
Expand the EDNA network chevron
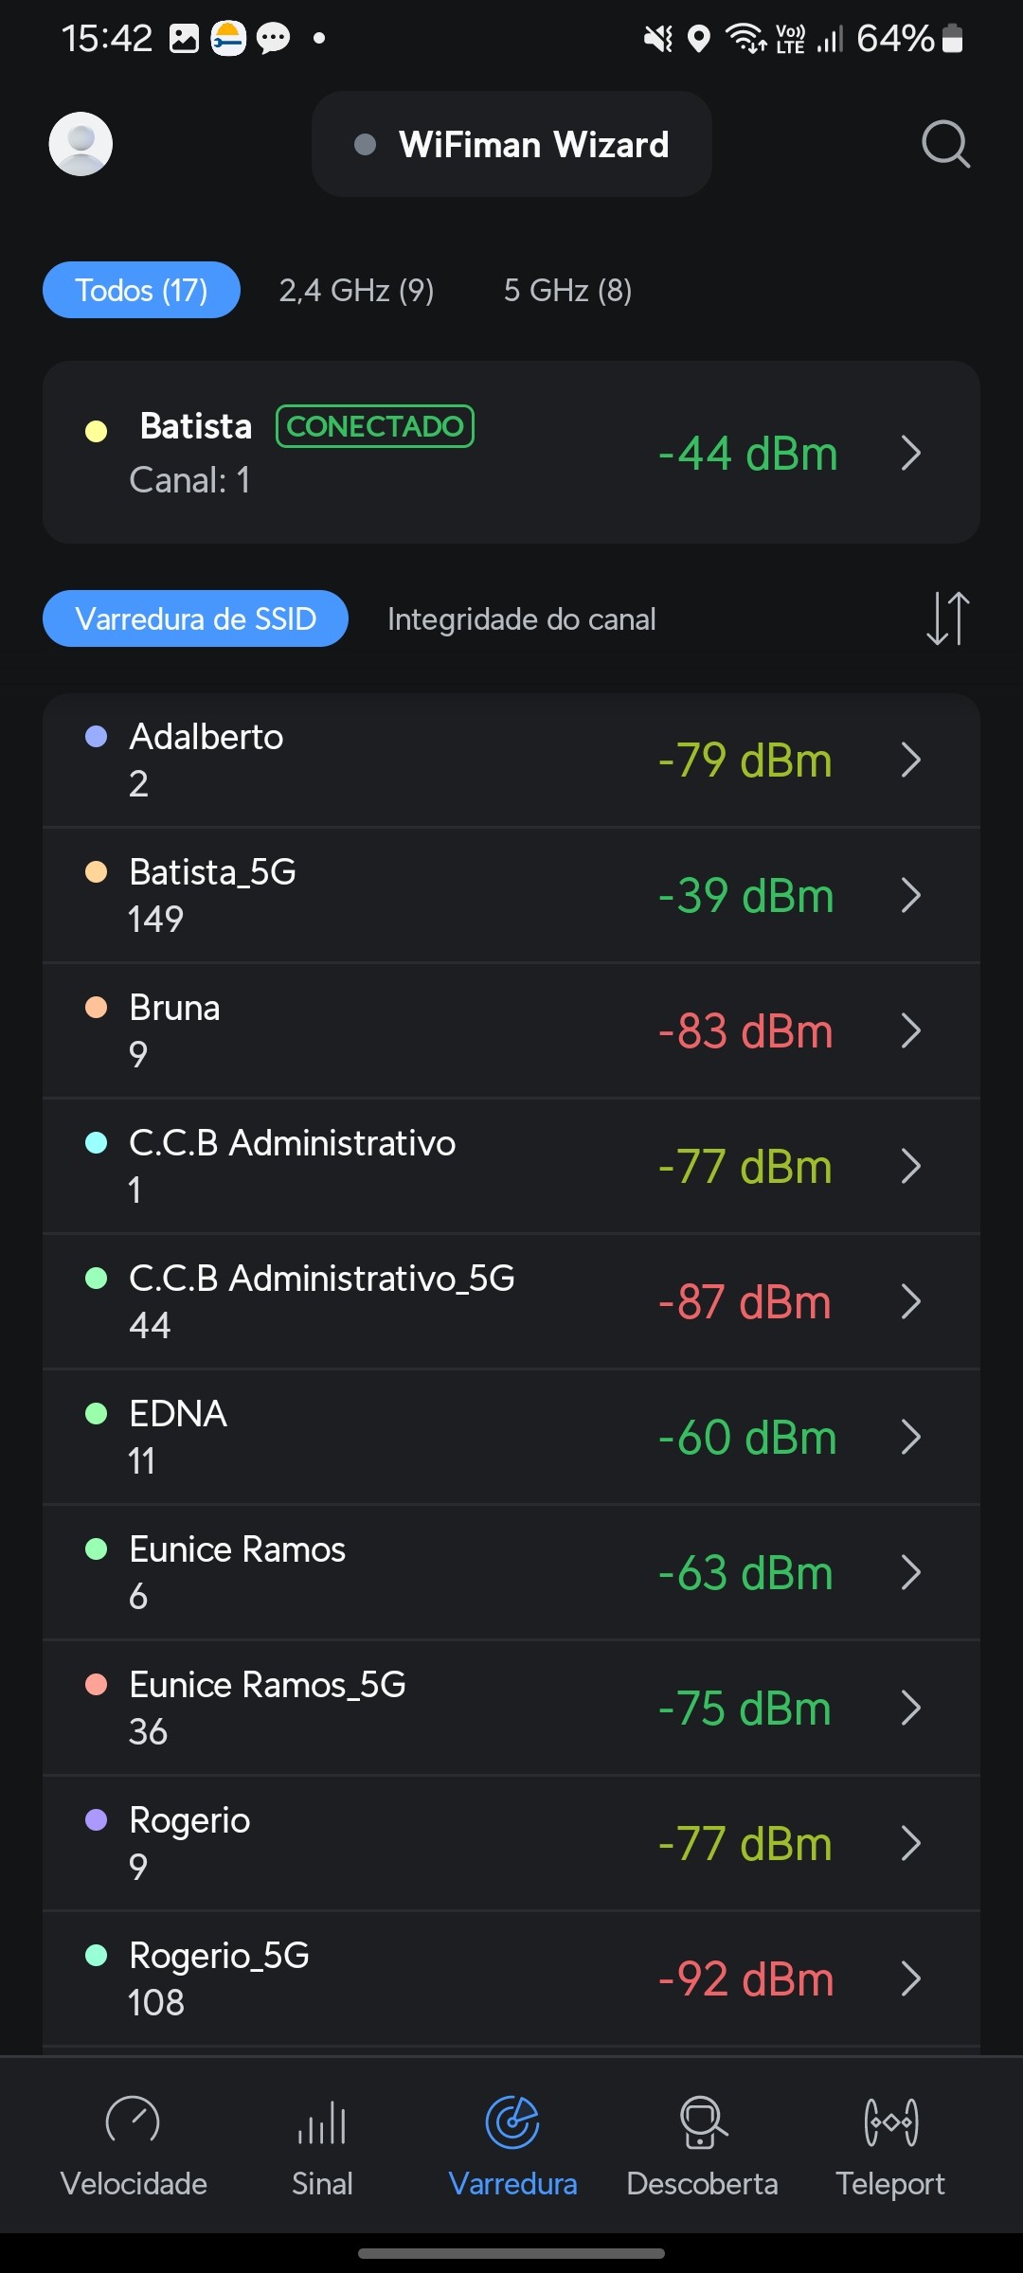point(911,1437)
